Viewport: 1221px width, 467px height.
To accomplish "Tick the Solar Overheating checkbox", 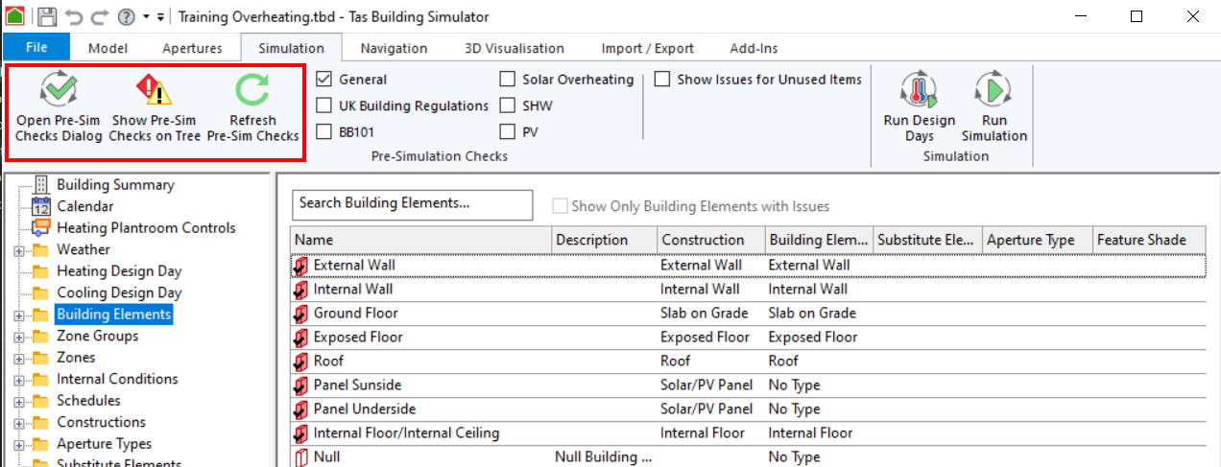I will (x=508, y=80).
